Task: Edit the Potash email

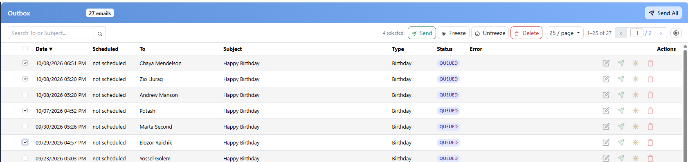Action: pos(606,111)
